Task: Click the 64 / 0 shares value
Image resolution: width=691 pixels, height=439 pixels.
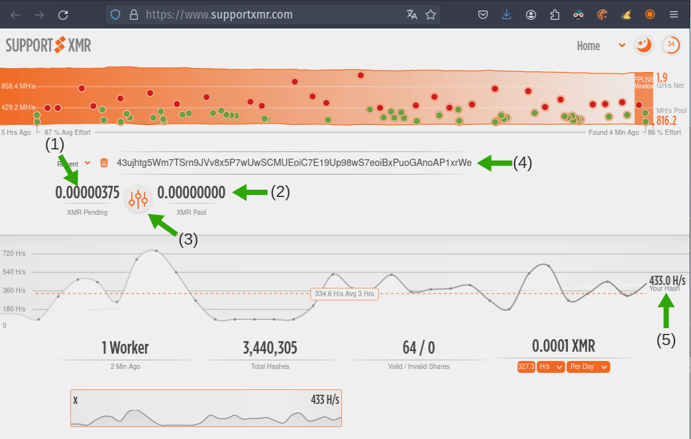Action: (419, 348)
